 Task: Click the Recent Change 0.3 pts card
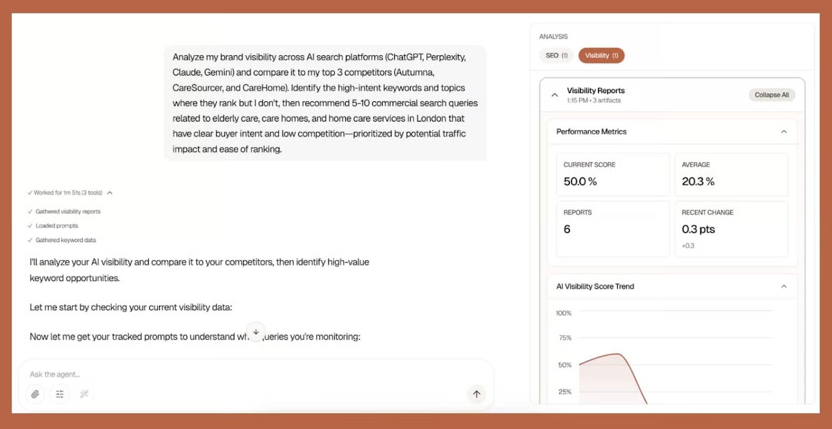coord(731,229)
